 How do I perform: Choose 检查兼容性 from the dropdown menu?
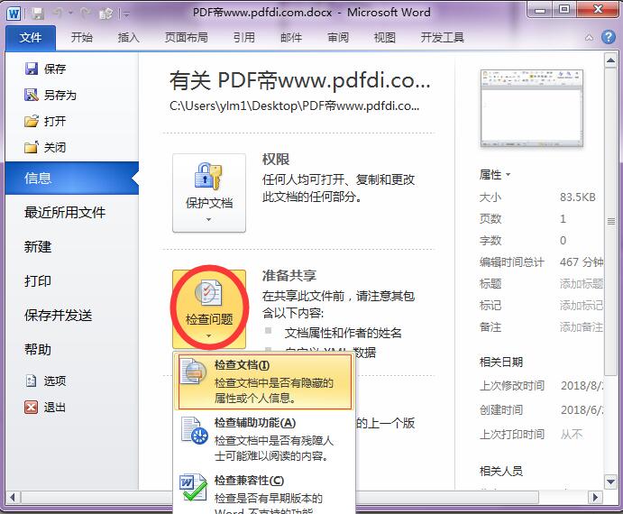tap(265, 493)
